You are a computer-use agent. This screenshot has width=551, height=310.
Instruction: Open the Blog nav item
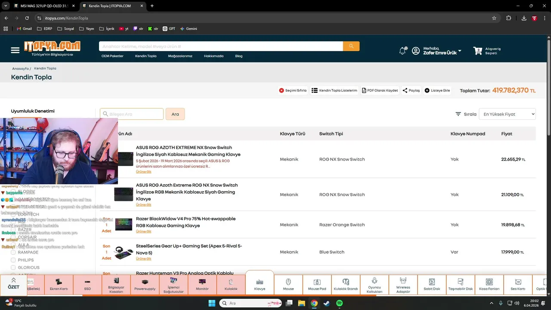coord(238,56)
